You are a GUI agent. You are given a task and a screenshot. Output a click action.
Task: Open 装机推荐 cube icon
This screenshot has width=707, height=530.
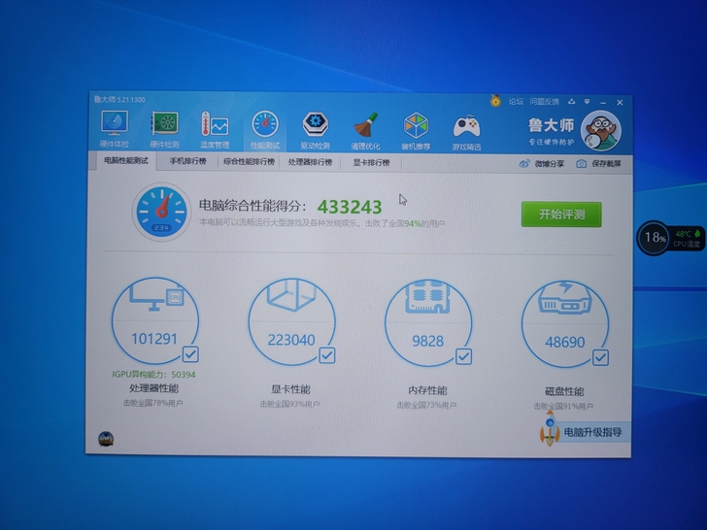(416, 127)
